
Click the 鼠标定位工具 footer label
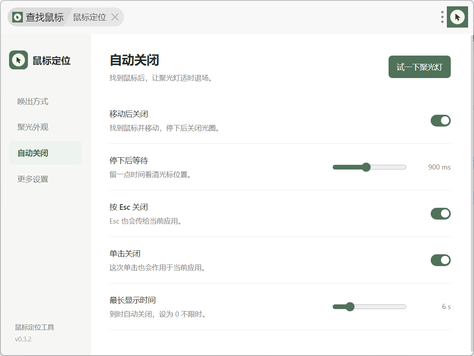35,327
